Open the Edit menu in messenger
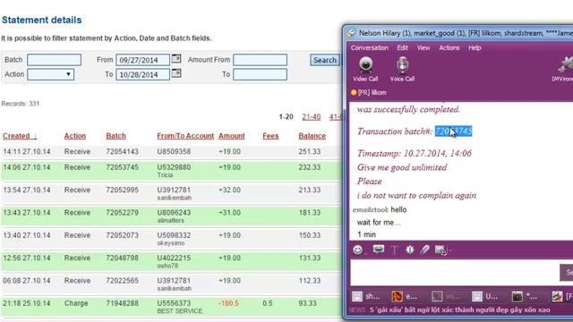Viewport: 573px width, 322px height. 402,47
